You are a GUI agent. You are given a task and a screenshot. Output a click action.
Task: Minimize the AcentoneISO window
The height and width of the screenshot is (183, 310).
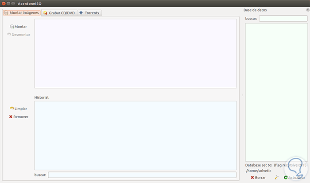pos(8,4)
